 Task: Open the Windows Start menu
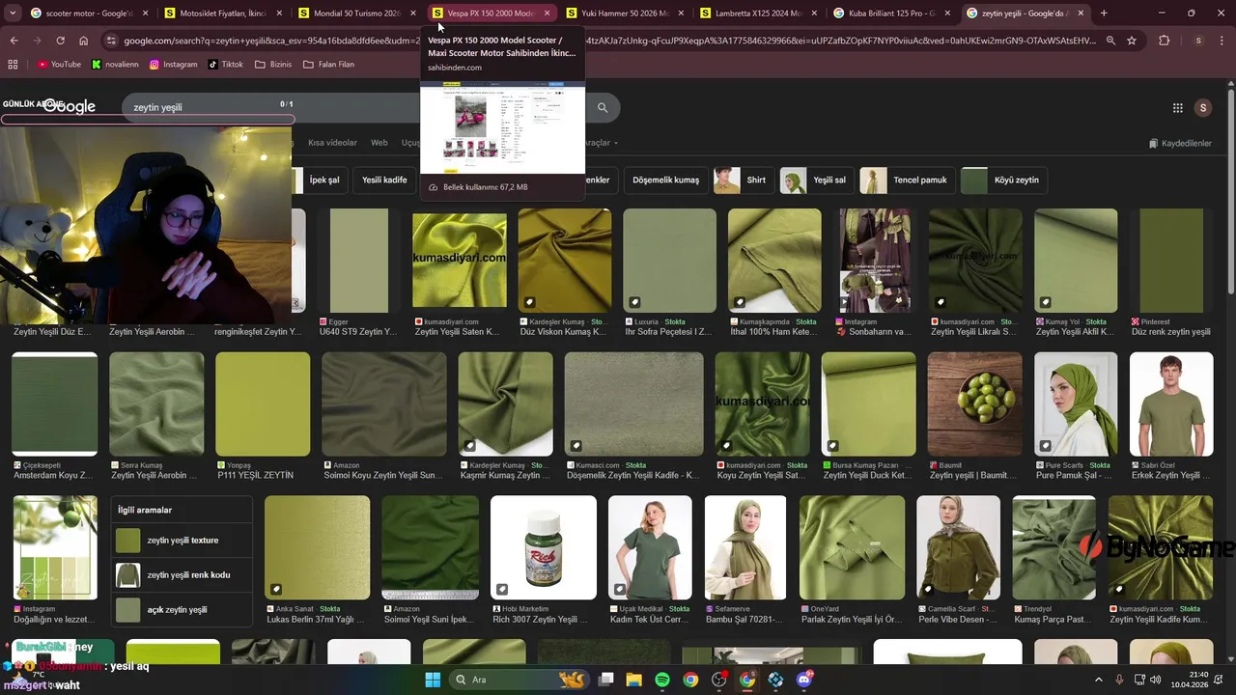tap(433, 680)
